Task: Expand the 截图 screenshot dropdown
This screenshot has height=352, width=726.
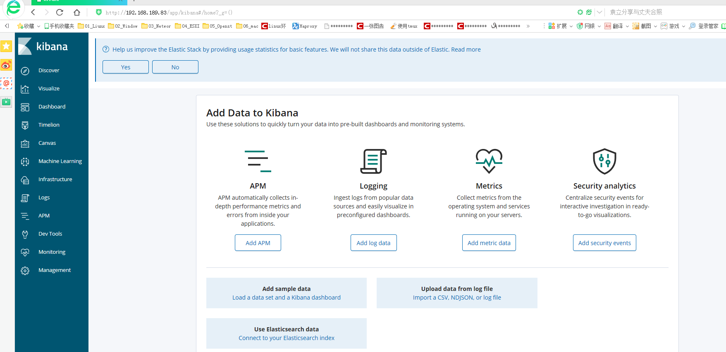Action: click(655, 26)
